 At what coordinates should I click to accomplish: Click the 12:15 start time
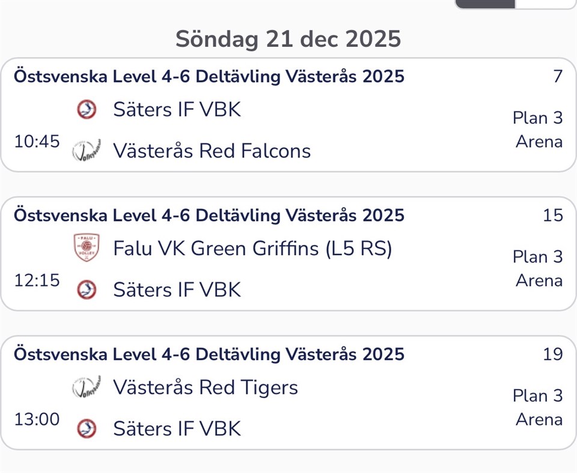click(x=37, y=280)
